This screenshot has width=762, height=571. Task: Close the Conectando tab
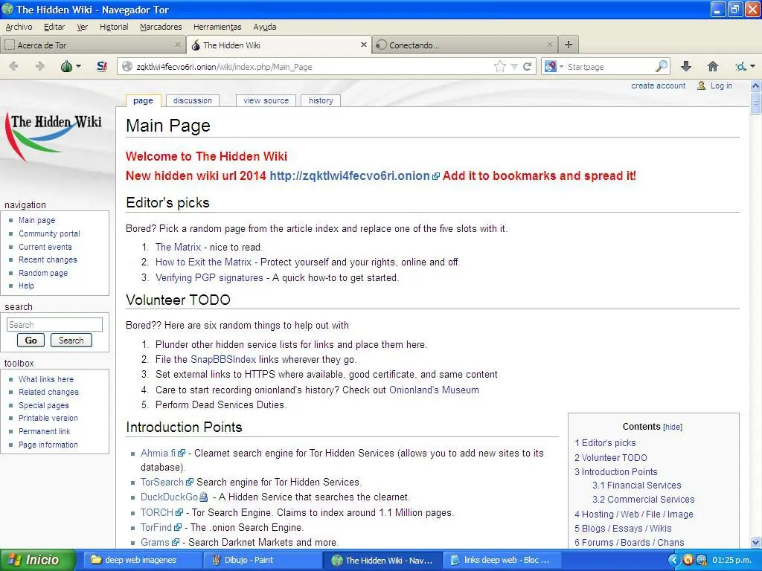point(550,45)
